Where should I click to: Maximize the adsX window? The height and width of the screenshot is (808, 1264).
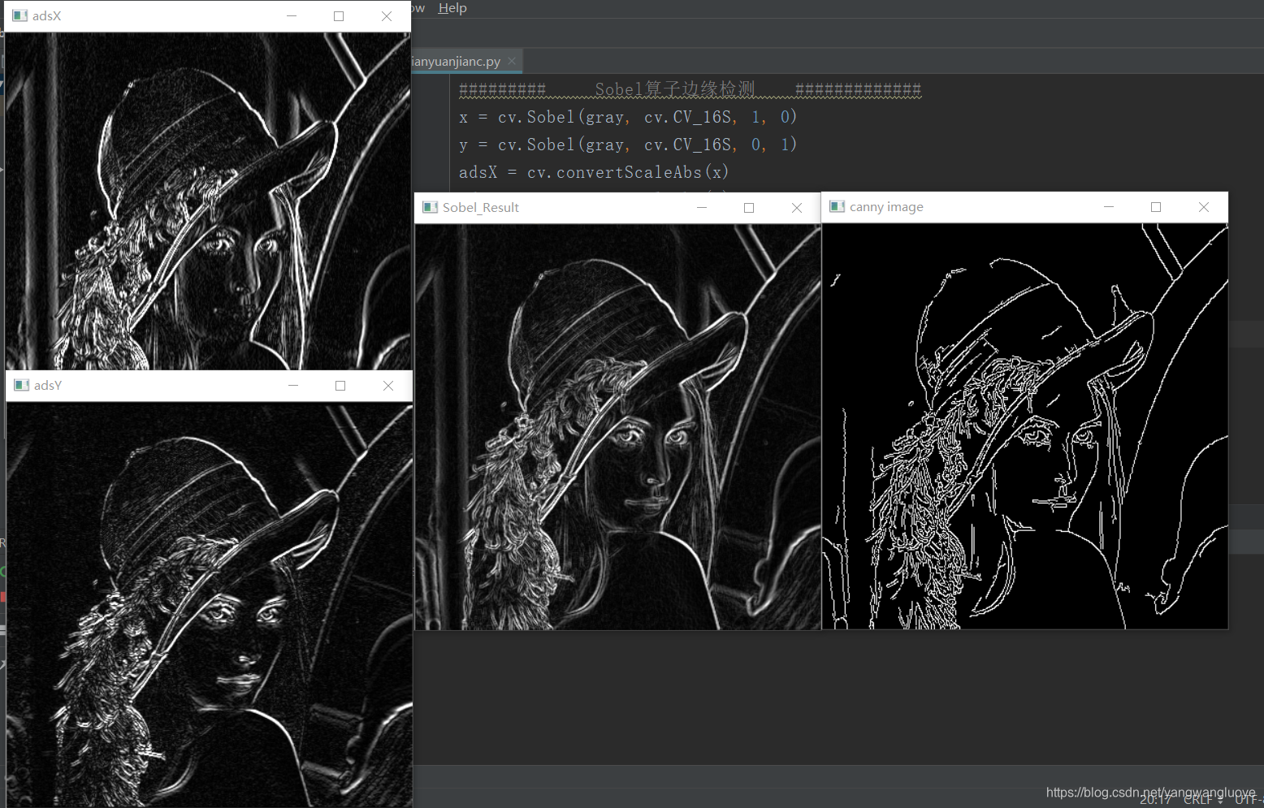click(339, 16)
